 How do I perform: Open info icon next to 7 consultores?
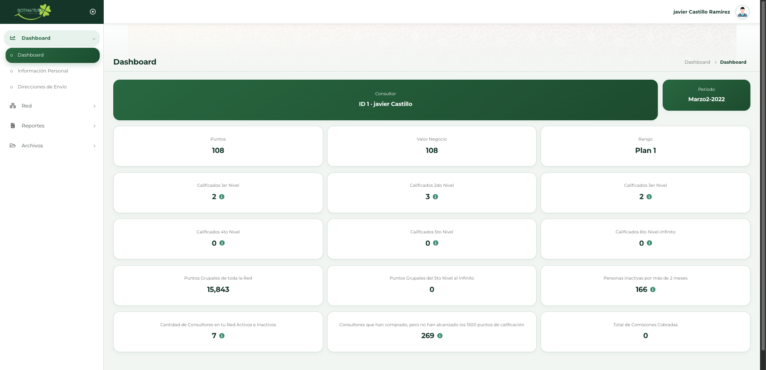pos(222,336)
